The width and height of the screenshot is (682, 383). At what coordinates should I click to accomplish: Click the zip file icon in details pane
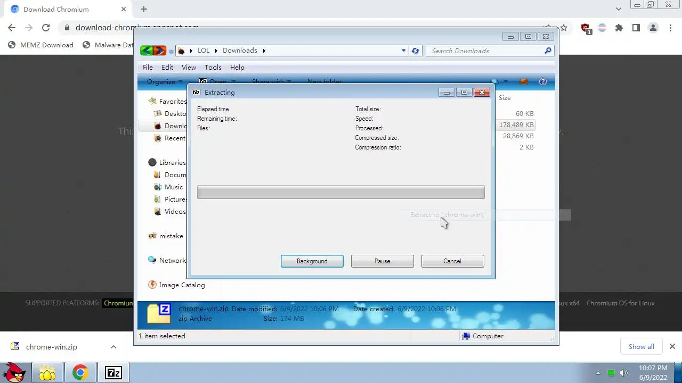(x=159, y=313)
